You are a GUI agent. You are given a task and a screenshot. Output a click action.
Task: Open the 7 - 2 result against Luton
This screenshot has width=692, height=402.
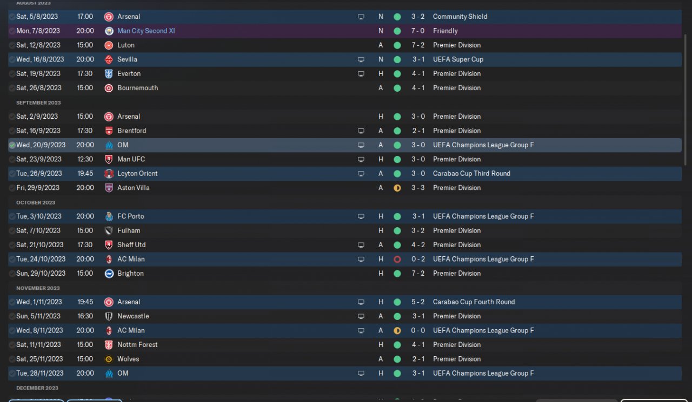tap(418, 45)
